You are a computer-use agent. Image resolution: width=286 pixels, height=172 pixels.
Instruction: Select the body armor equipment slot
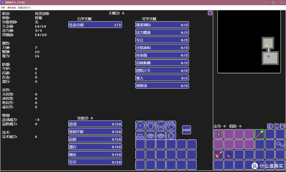[150, 125]
